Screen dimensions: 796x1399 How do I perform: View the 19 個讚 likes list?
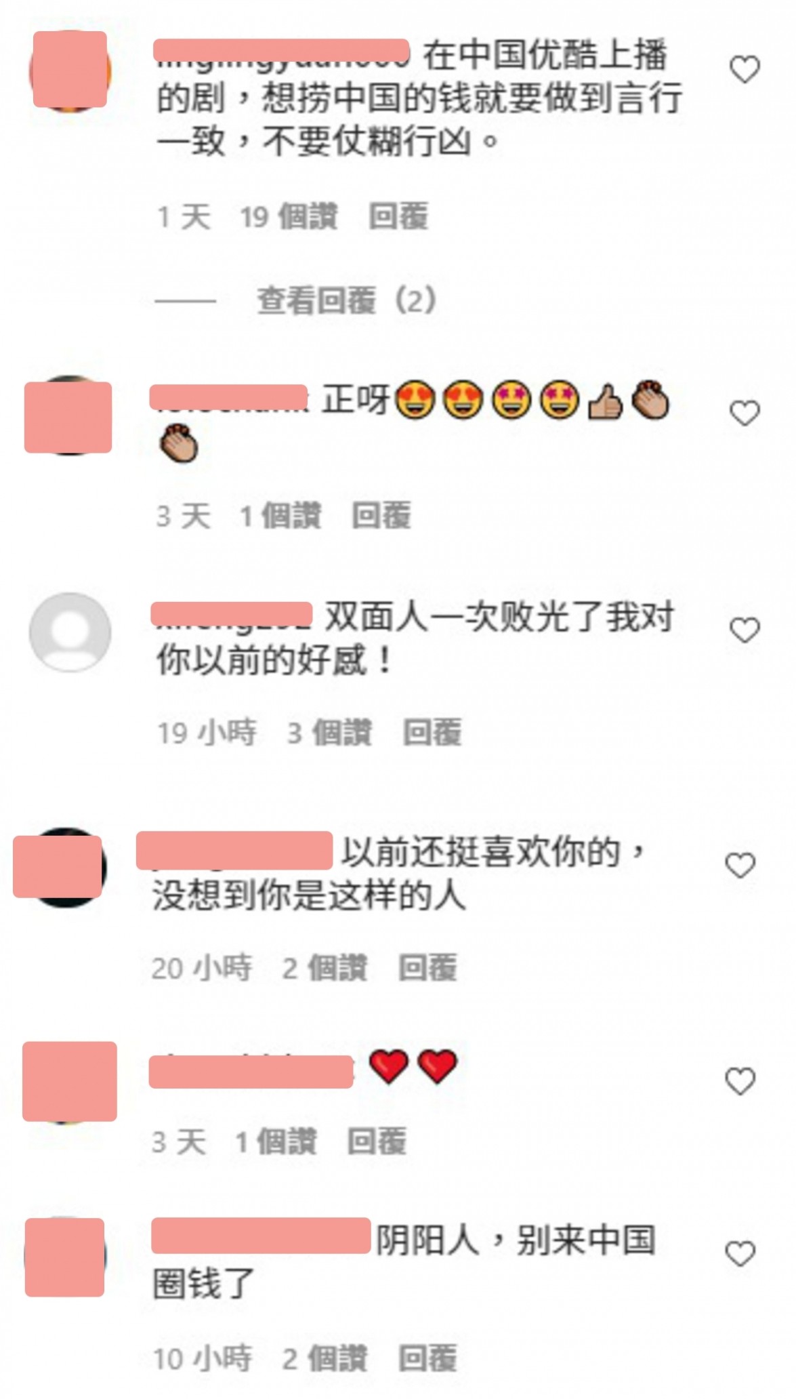click(x=289, y=217)
